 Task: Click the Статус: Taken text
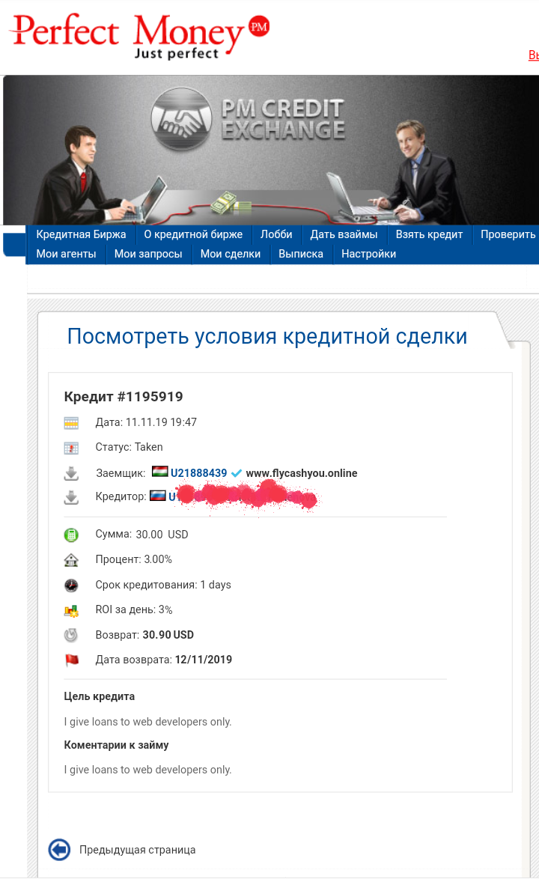[129, 447]
